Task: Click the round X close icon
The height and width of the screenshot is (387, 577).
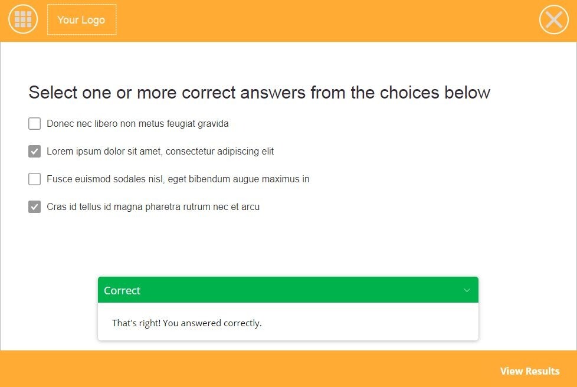Action: [554, 19]
